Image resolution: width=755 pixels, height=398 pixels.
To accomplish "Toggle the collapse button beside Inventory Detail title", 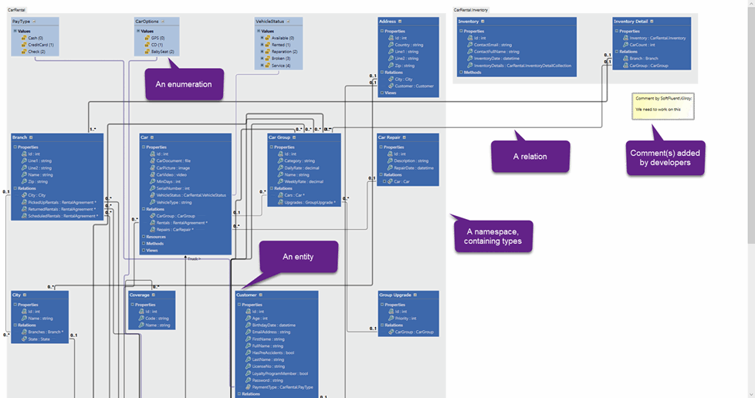I will click(x=652, y=22).
